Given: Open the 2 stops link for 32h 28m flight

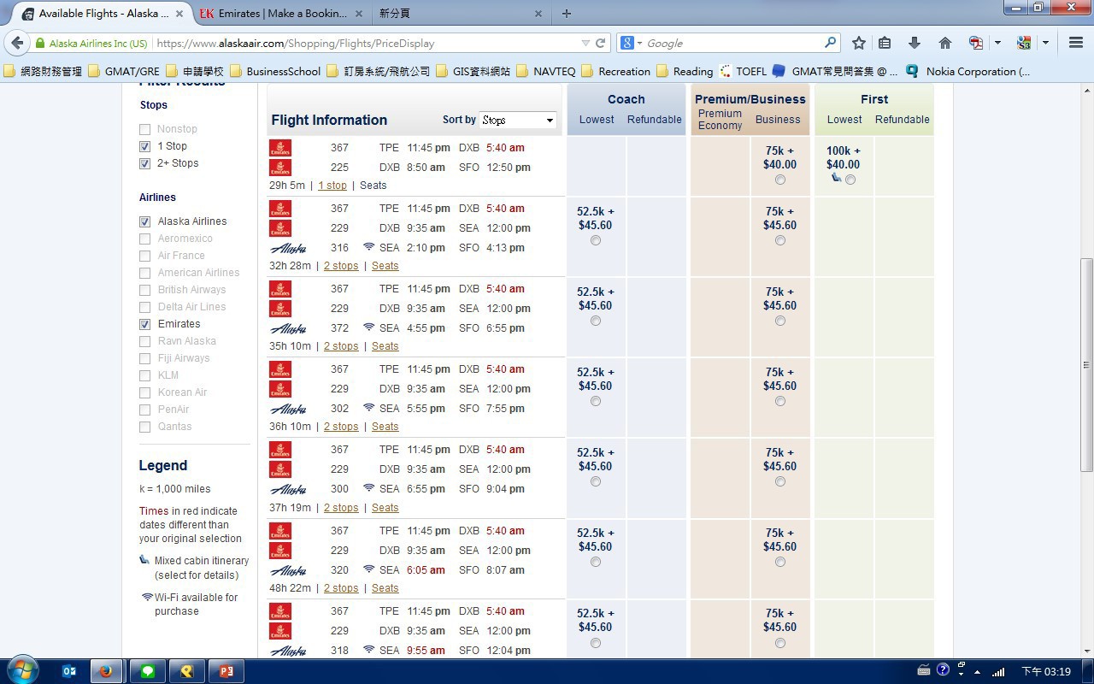Looking at the screenshot, I should (341, 266).
